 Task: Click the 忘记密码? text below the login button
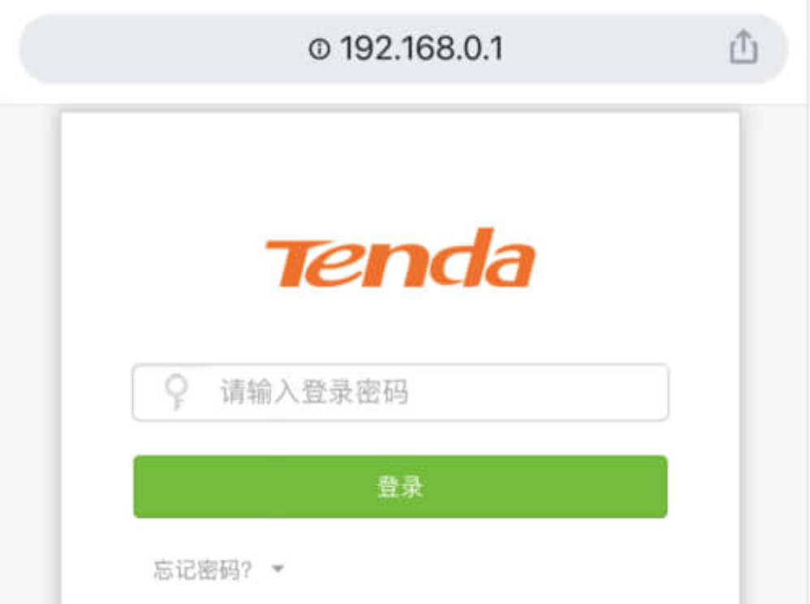[203, 570]
